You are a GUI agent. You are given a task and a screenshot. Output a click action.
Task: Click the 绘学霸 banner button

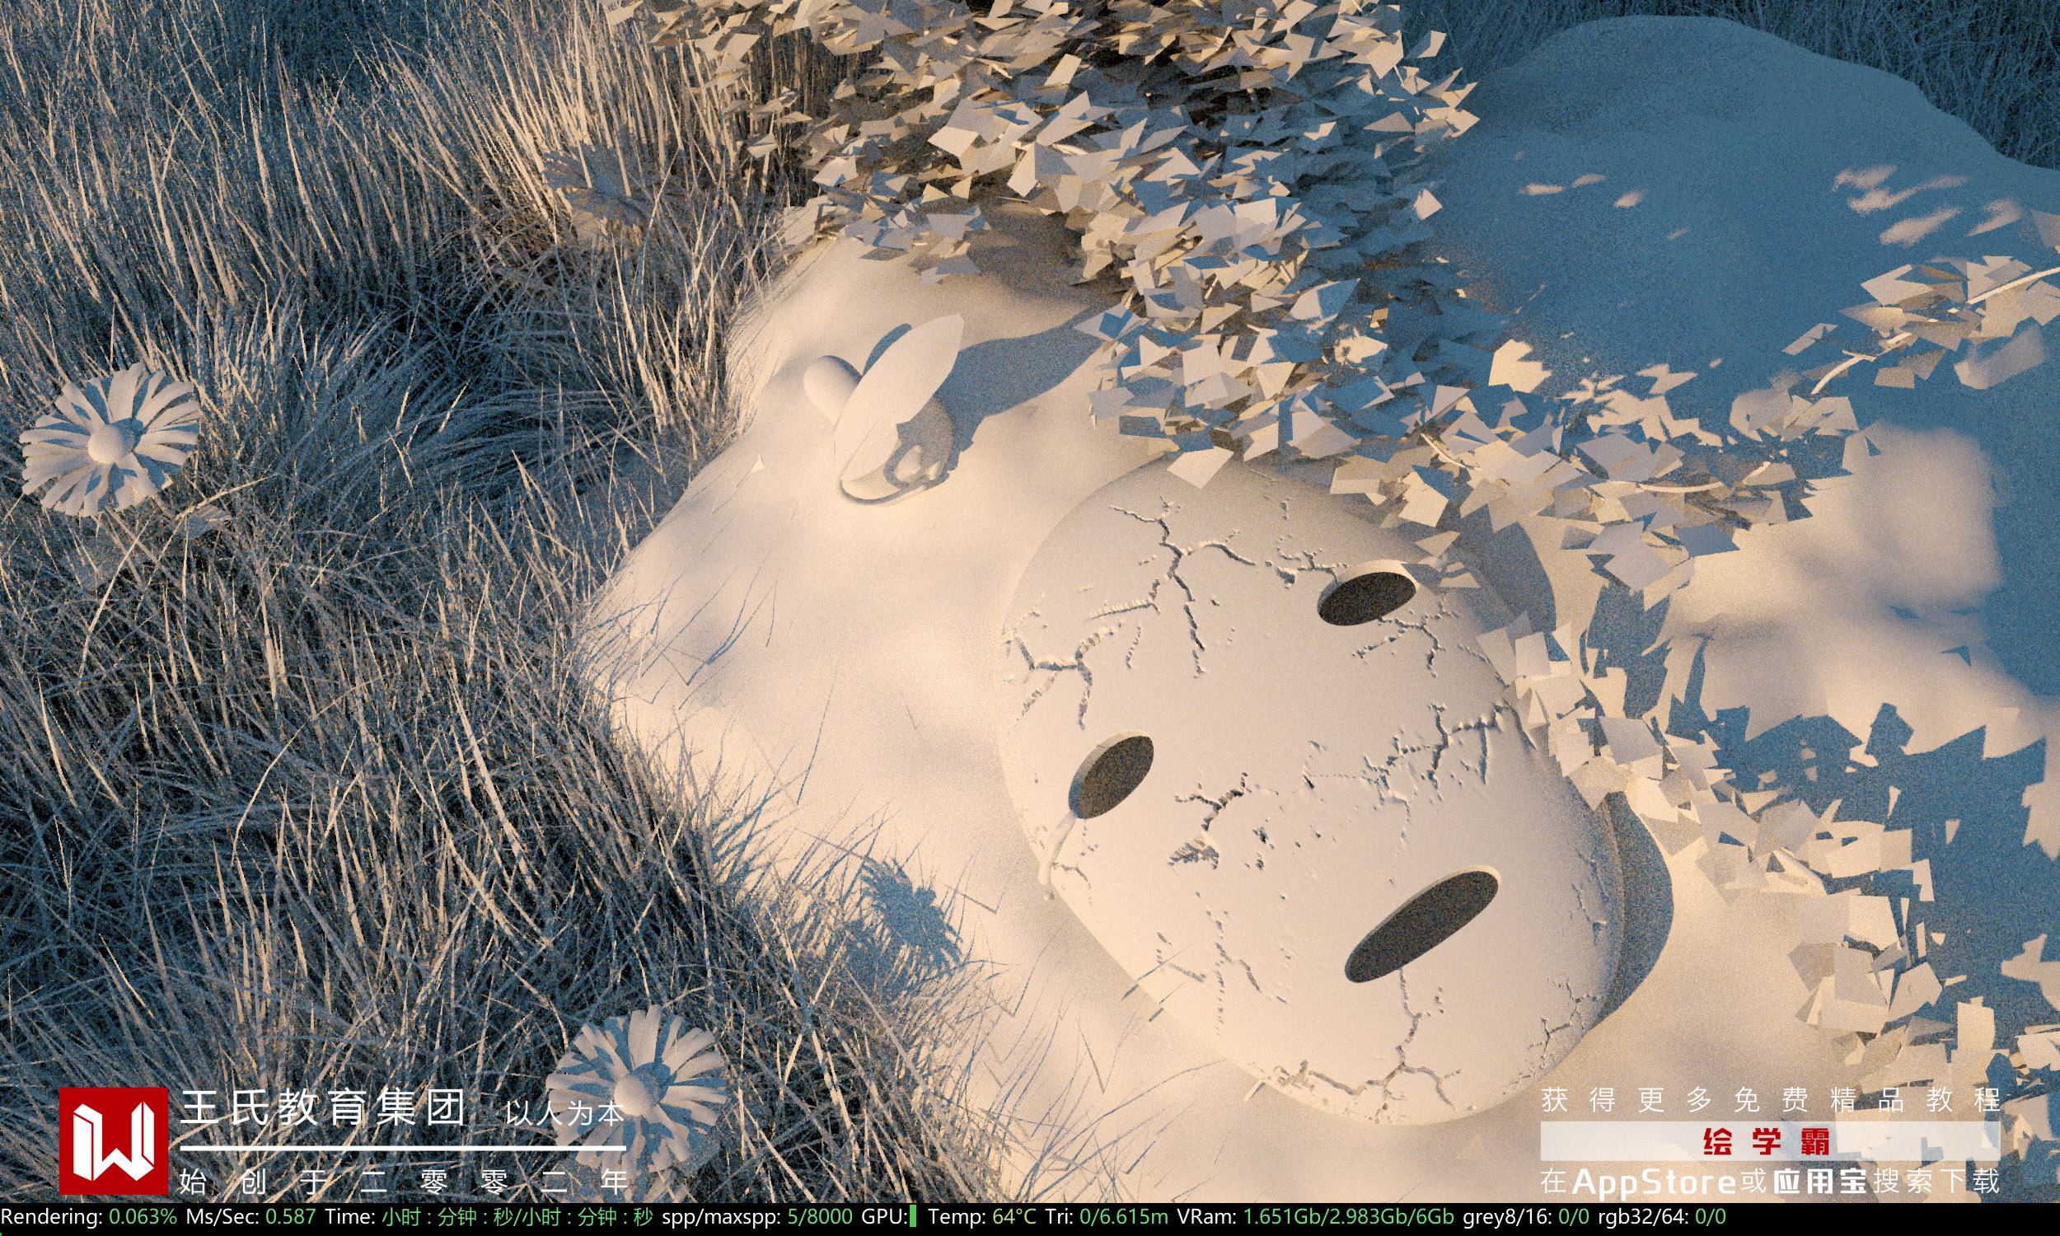(1768, 1143)
